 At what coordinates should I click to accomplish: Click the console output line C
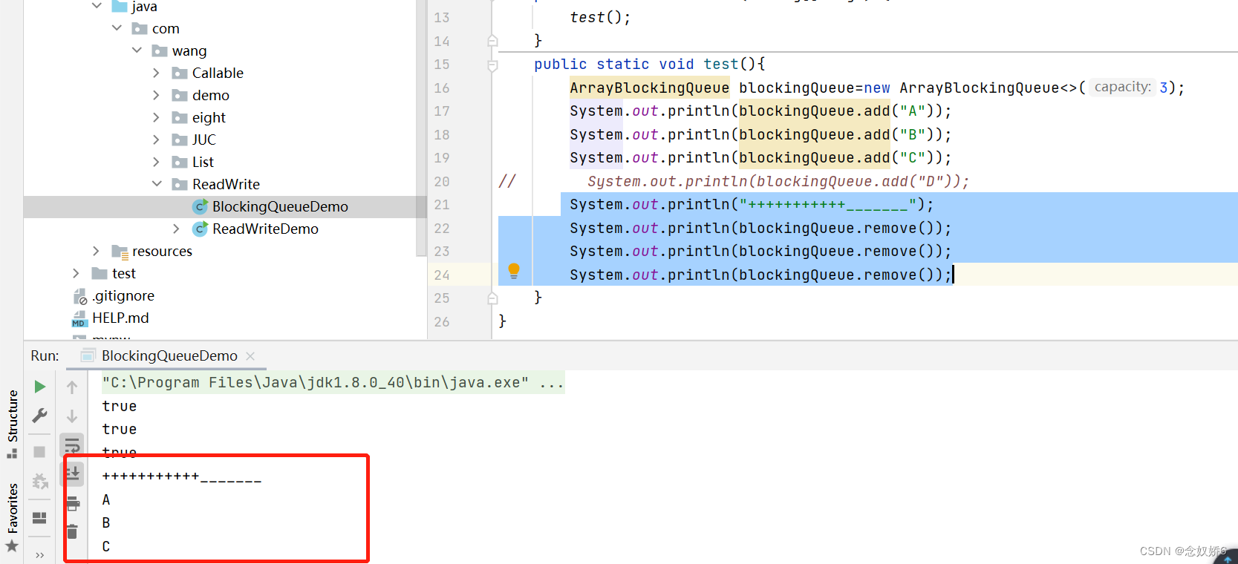pos(106,546)
